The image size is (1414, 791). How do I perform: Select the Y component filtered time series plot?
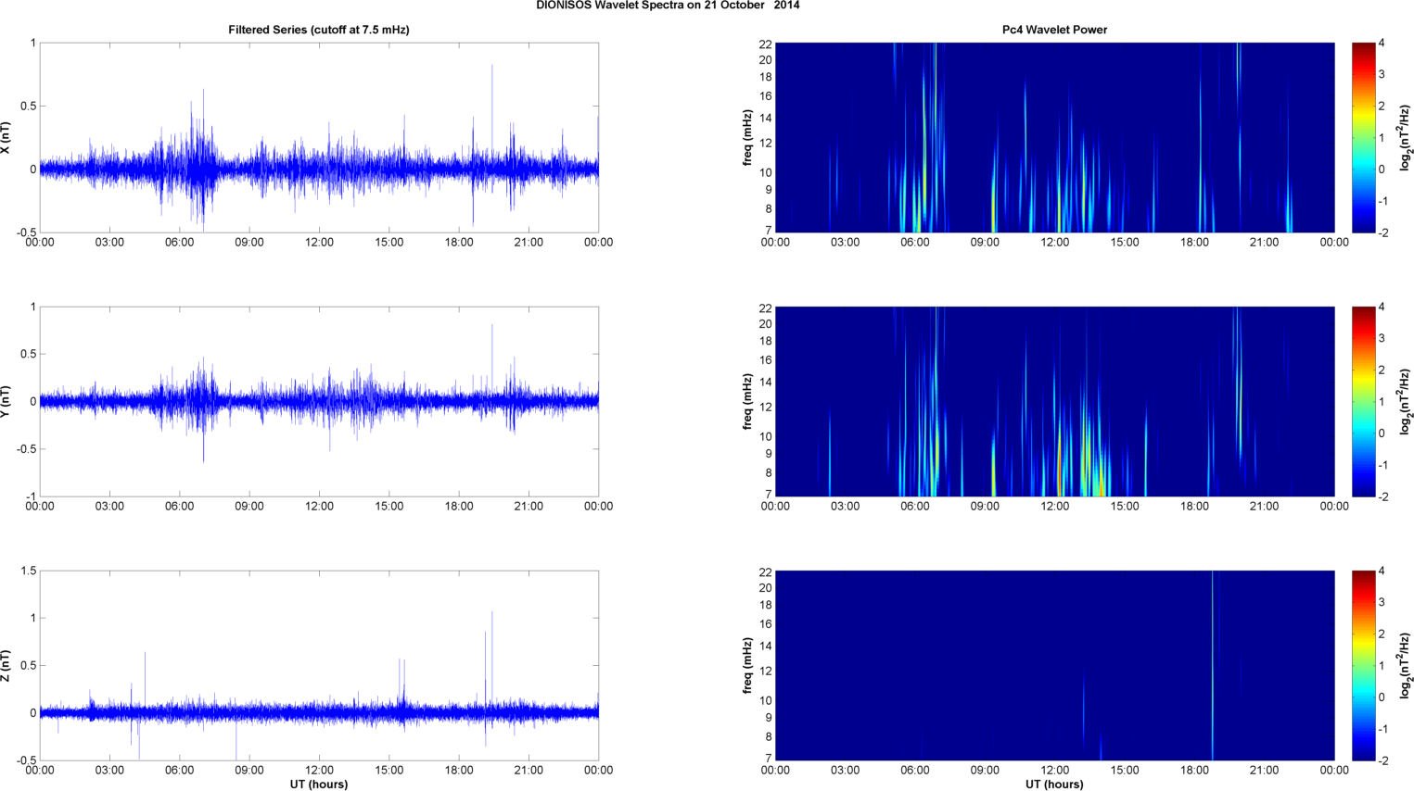pyautogui.click(x=319, y=402)
